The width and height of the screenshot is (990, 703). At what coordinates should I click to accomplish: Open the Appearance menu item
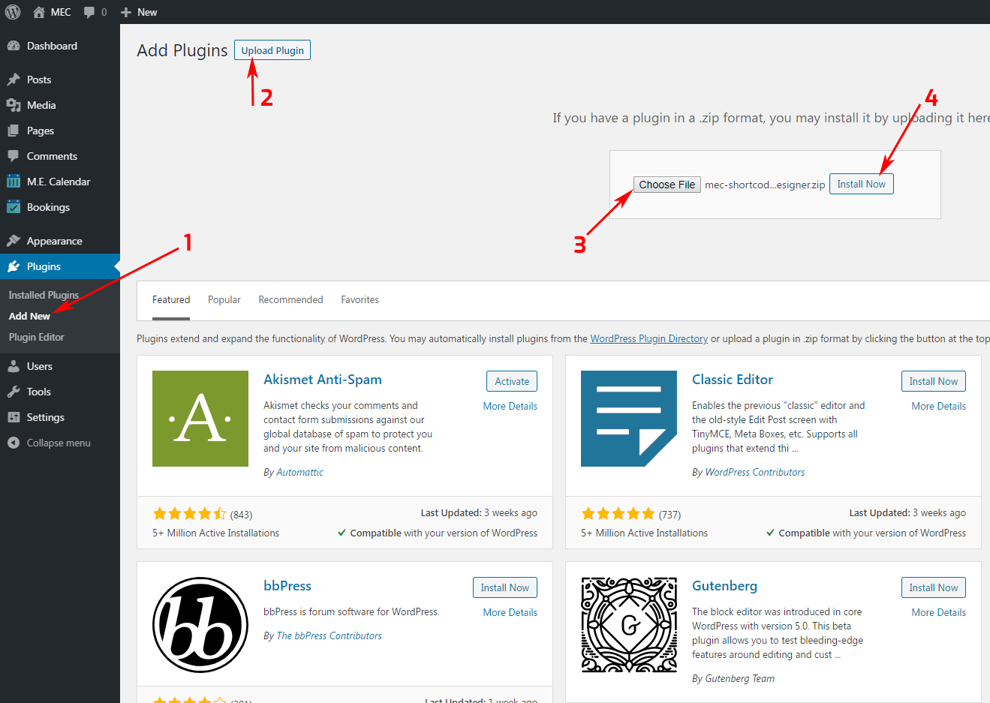click(x=60, y=241)
